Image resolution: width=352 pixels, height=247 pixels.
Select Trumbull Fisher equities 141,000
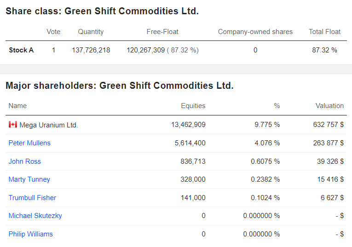(193, 198)
